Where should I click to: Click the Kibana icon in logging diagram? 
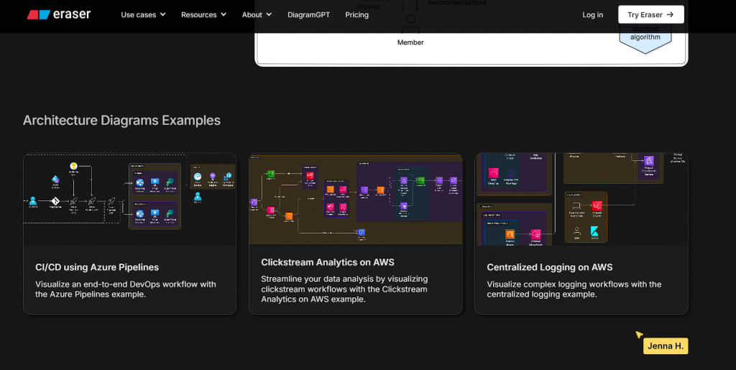coord(594,231)
